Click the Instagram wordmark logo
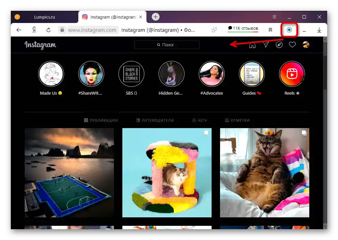This screenshot has width=338, height=240. [40, 45]
